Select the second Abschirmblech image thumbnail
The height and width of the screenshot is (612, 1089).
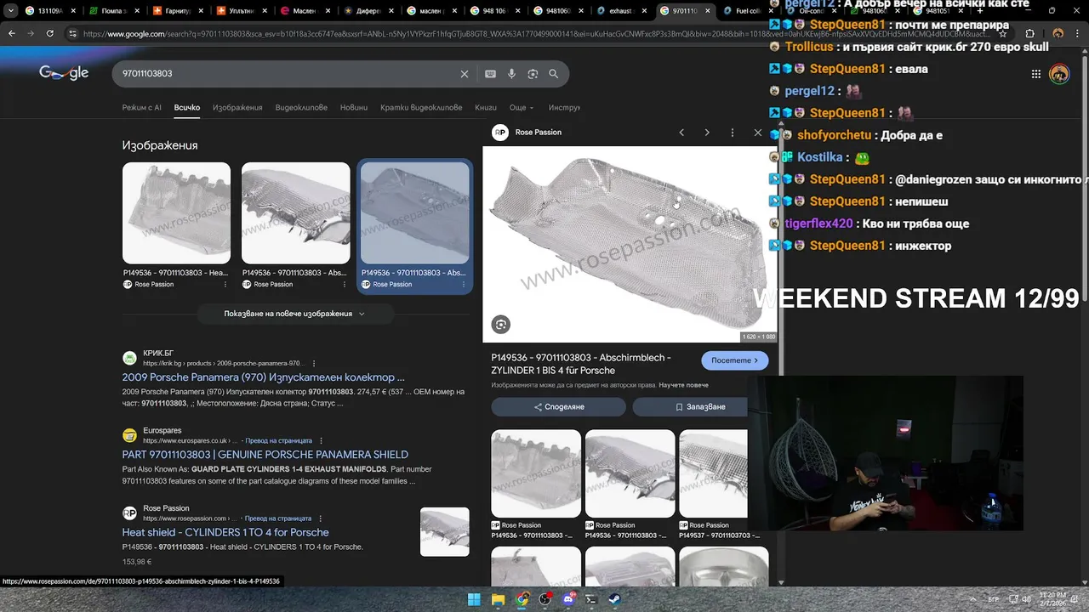click(x=295, y=213)
